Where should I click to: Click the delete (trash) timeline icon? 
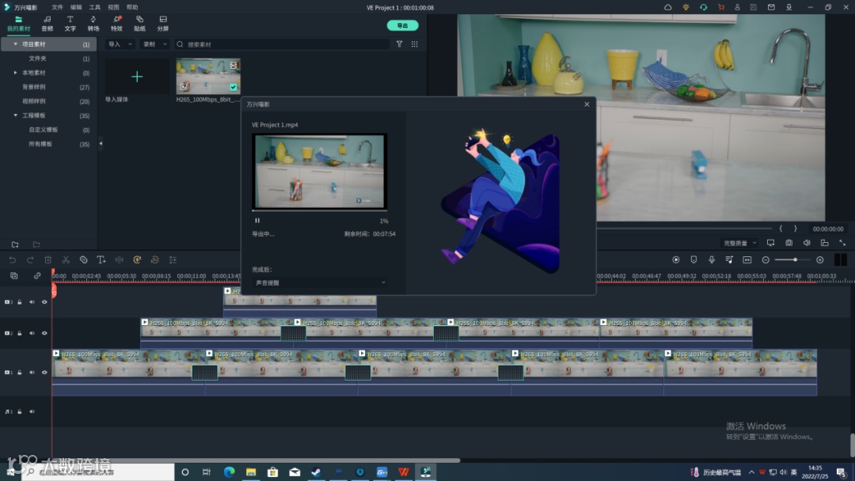click(x=48, y=259)
